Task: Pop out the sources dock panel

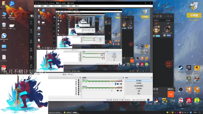Action: point(80,78)
